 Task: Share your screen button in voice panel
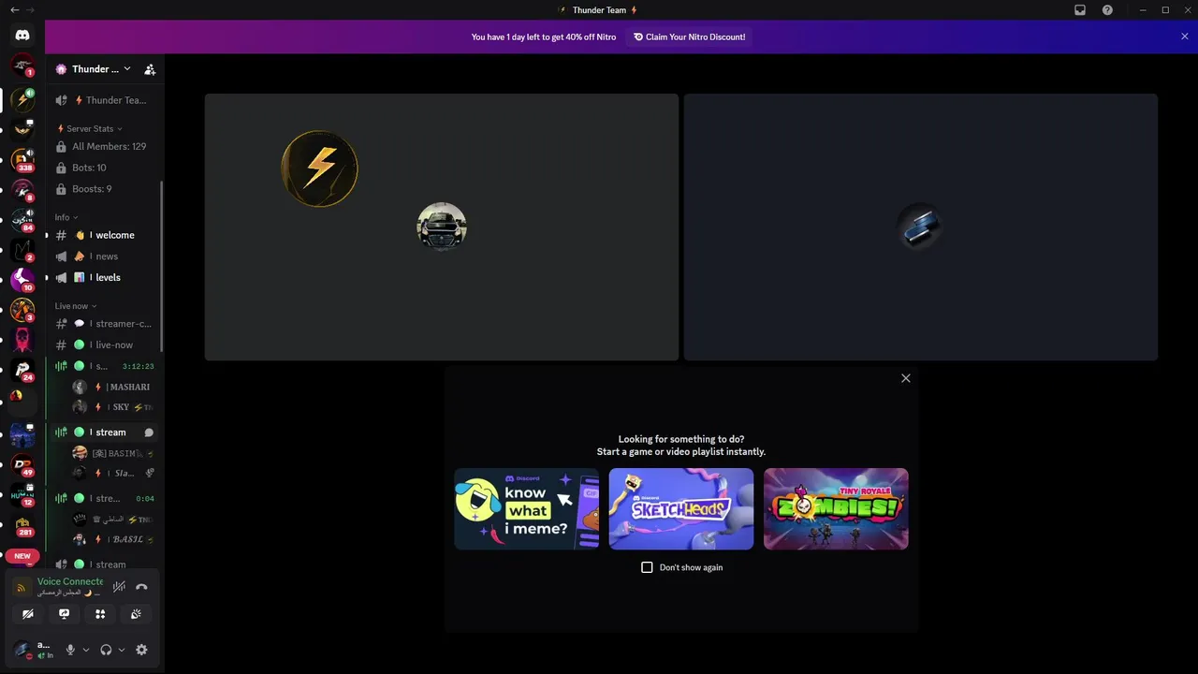(64, 614)
